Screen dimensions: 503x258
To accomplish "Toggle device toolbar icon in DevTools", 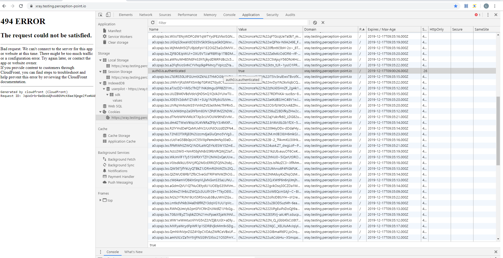I will (x=108, y=15).
